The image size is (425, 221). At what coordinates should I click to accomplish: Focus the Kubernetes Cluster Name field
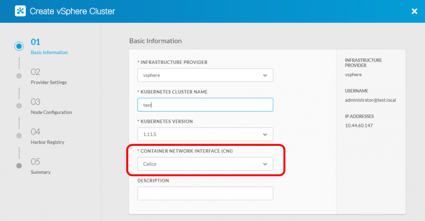click(205, 105)
